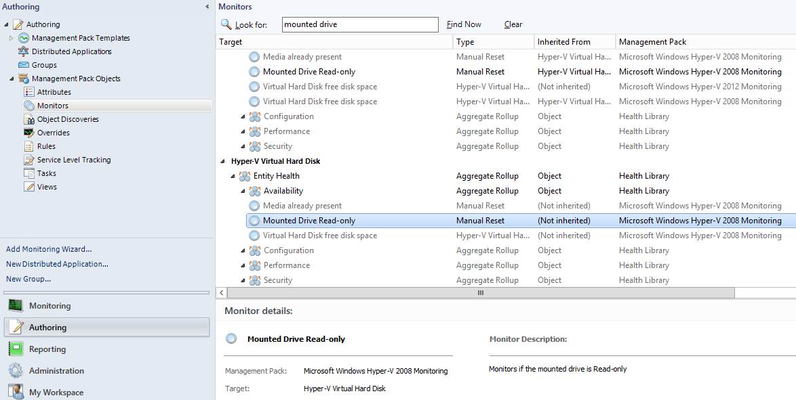Viewport: 796px width, 400px height.
Task: Click the Look for search field
Action: tap(360, 24)
